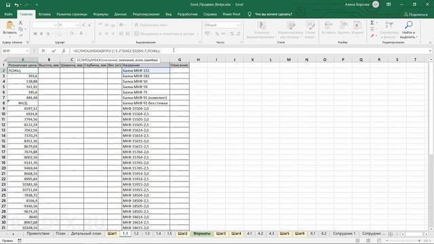Viewport: 434px width, 244px height.
Task: Click the Сотрудник 1 sheet tab
Action: tap(344, 234)
